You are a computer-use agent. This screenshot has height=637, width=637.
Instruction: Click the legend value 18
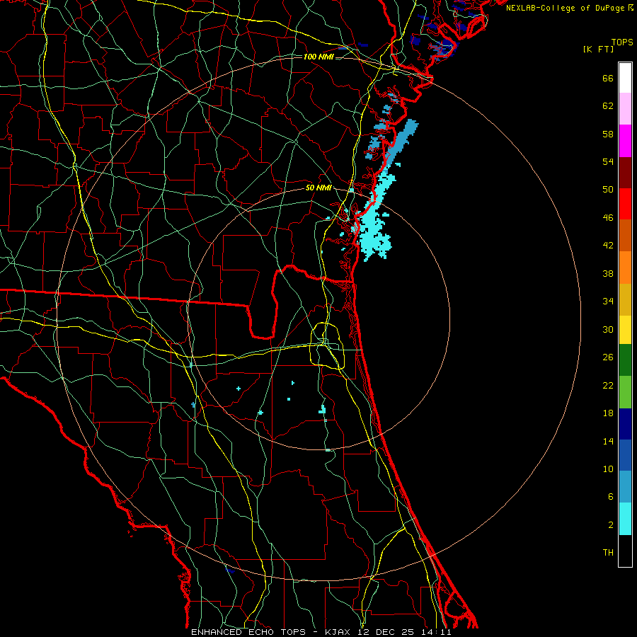pos(608,413)
